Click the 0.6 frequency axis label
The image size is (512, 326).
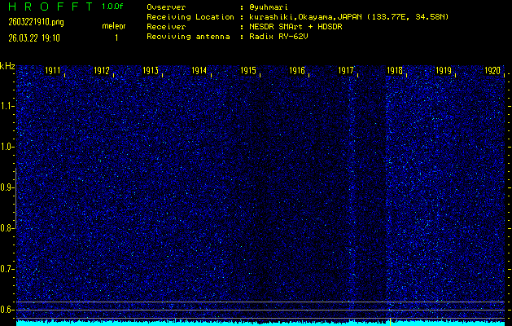(7, 310)
